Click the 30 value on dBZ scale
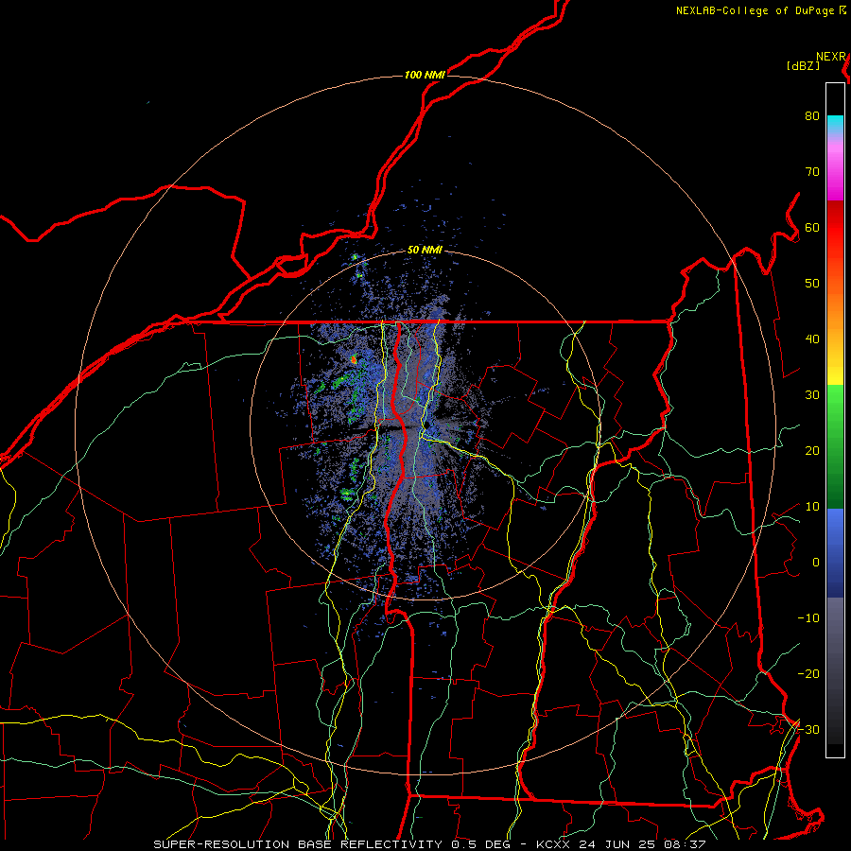The width and height of the screenshot is (851, 851). (x=812, y=395)
